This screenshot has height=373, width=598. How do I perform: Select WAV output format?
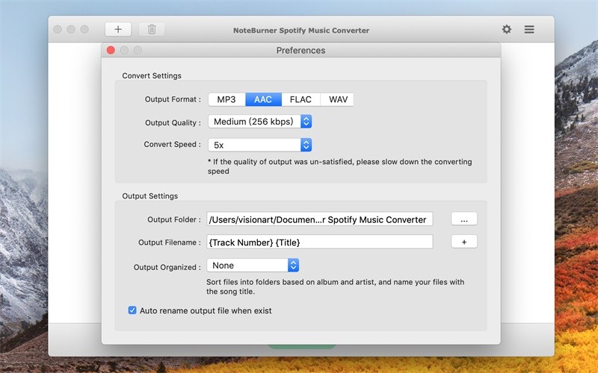coord(338,99)
